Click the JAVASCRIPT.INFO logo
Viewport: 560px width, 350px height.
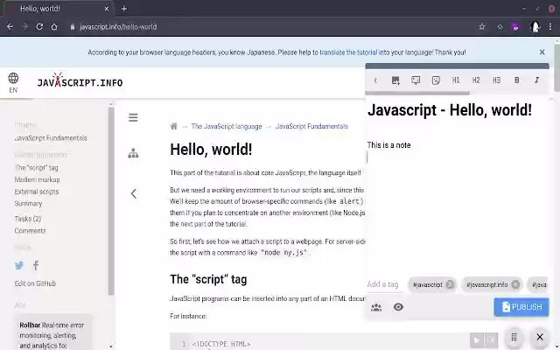80,81
